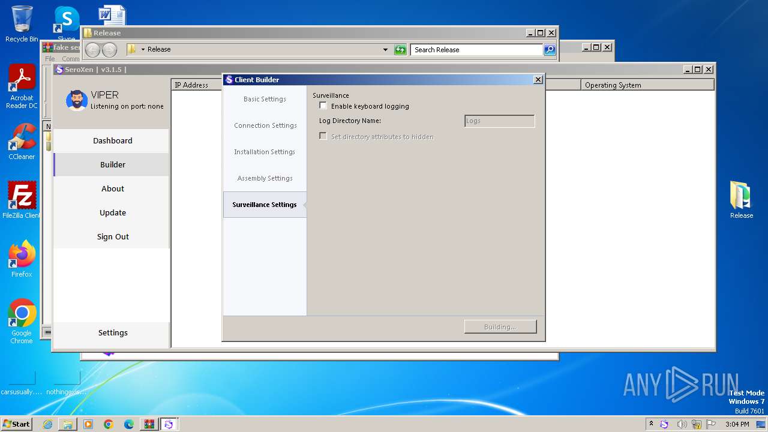Select the nothingexis file on the desktop
The image size is (768, 432).
click(x=67, y=383)
